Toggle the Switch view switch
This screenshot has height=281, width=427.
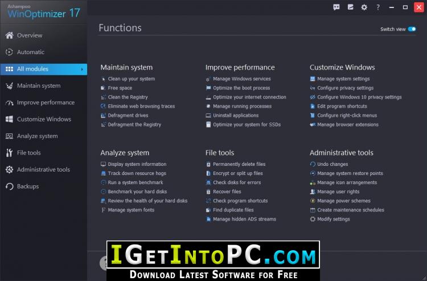(x=412, y=29)
